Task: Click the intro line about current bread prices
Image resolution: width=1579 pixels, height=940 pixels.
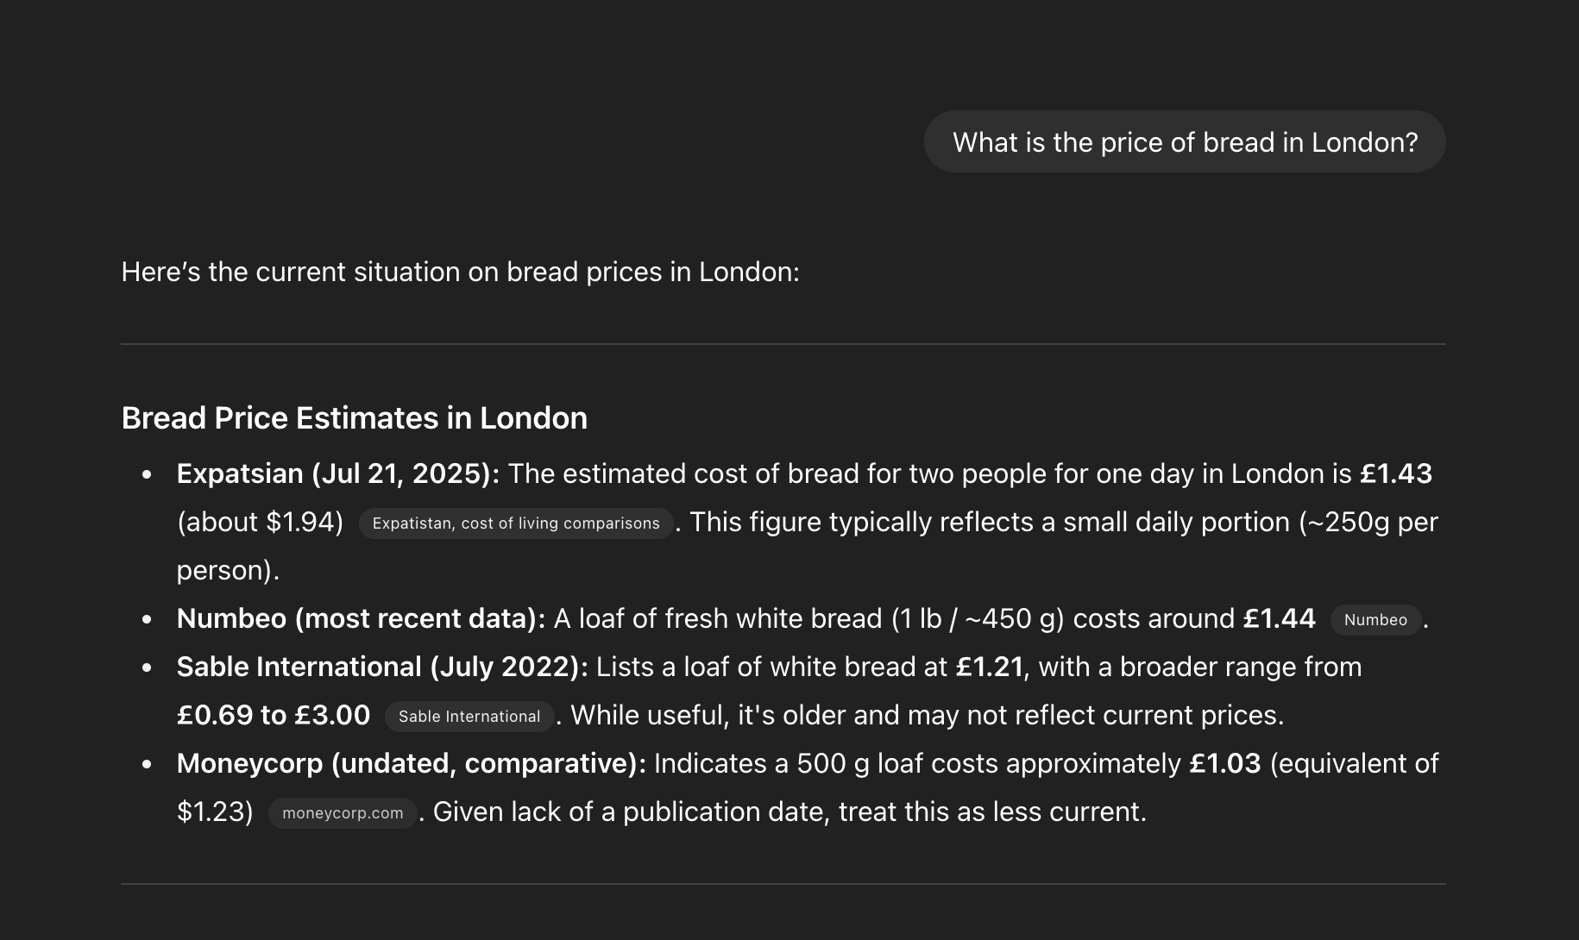Action: point(461,272)
